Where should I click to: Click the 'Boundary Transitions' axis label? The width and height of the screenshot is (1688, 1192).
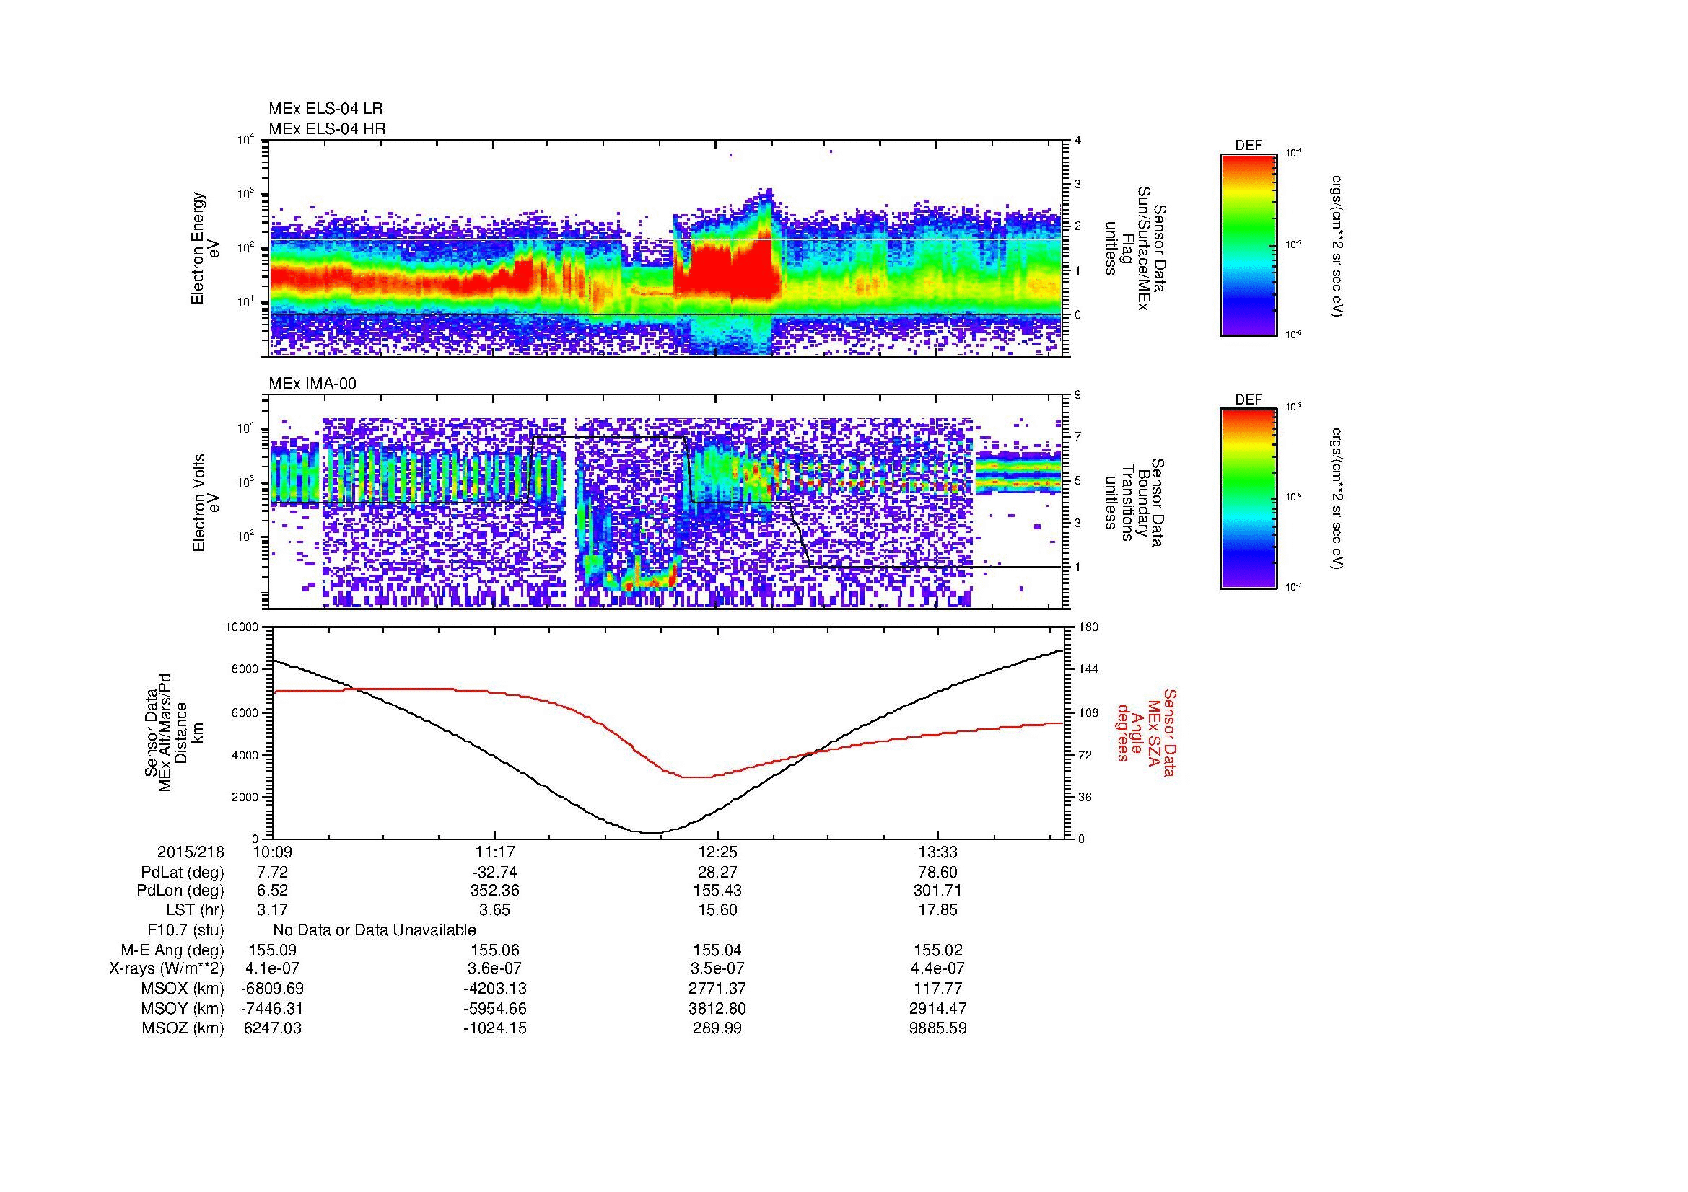tap(1133, 503)
